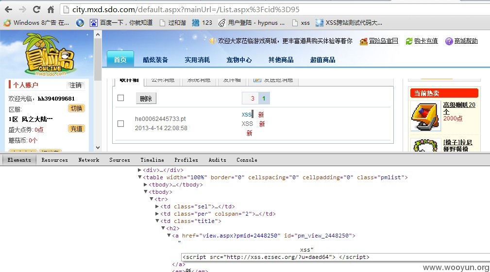Collapse the table pmlist node
Screen dimensions: 490x272
(x=140, y=177)
